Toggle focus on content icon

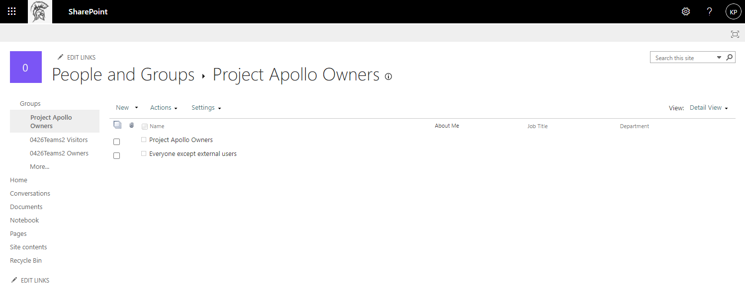pyautogui.click(x=735, y=34)
